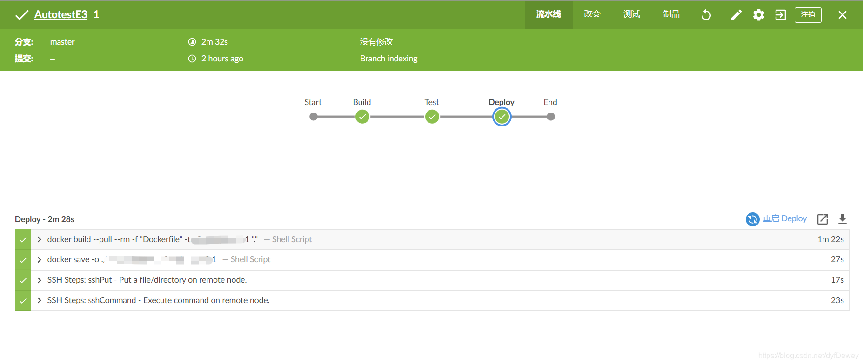Click the green check of sshPut step

pos(23,280)
